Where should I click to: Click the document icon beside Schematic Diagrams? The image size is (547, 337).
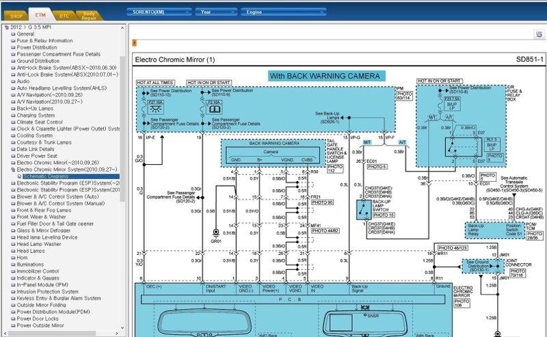[x=19, y=176]
